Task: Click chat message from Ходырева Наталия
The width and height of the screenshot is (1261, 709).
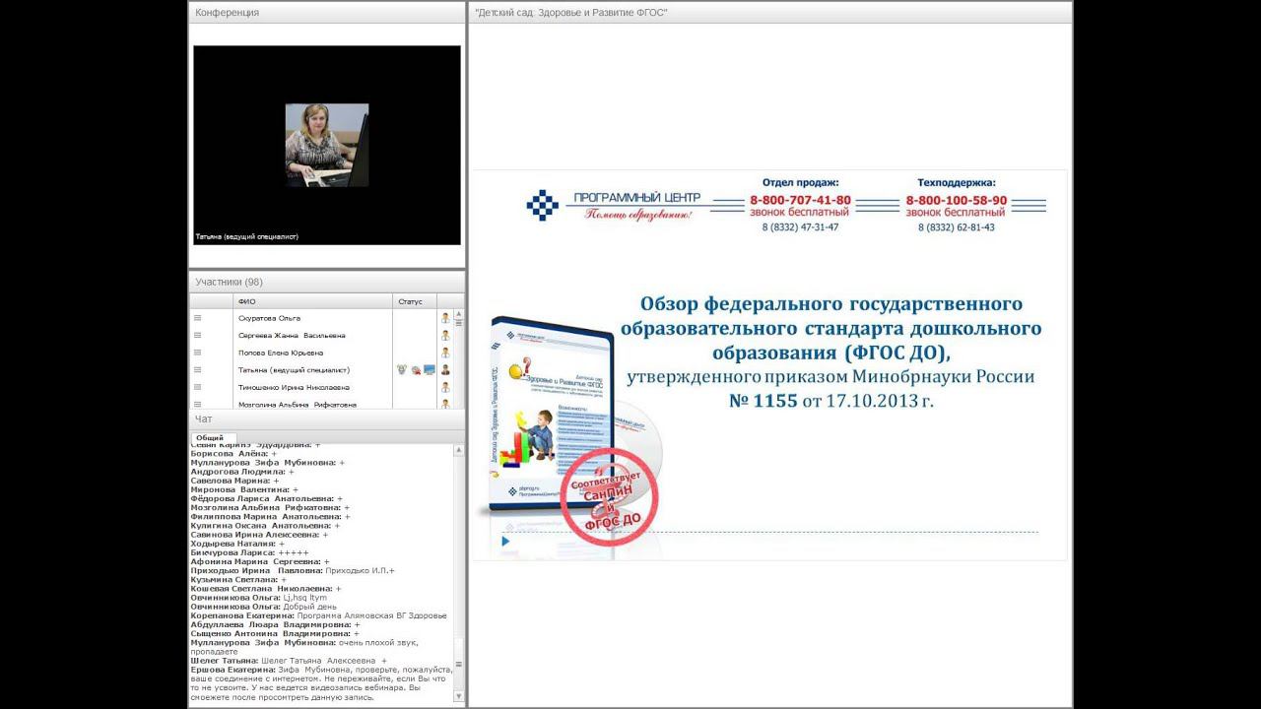Action: [237, 544]
